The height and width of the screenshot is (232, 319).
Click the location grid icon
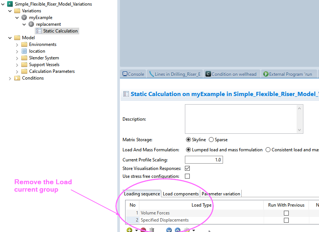tap(24, 51)
